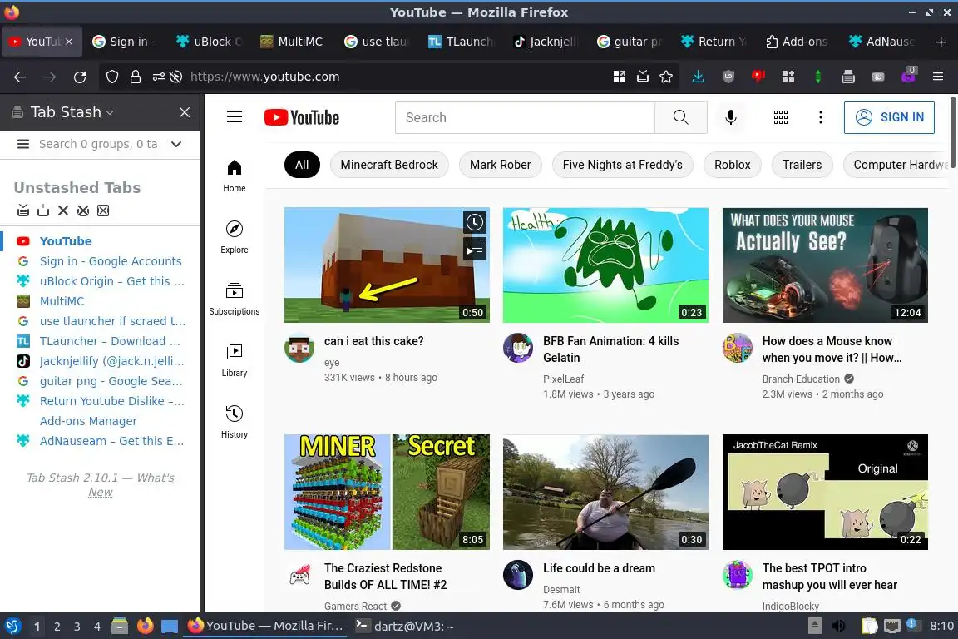Select Five Nights at Freddy's chip
This screenshot has height=639, width=958.
click(x=623, y=165)
